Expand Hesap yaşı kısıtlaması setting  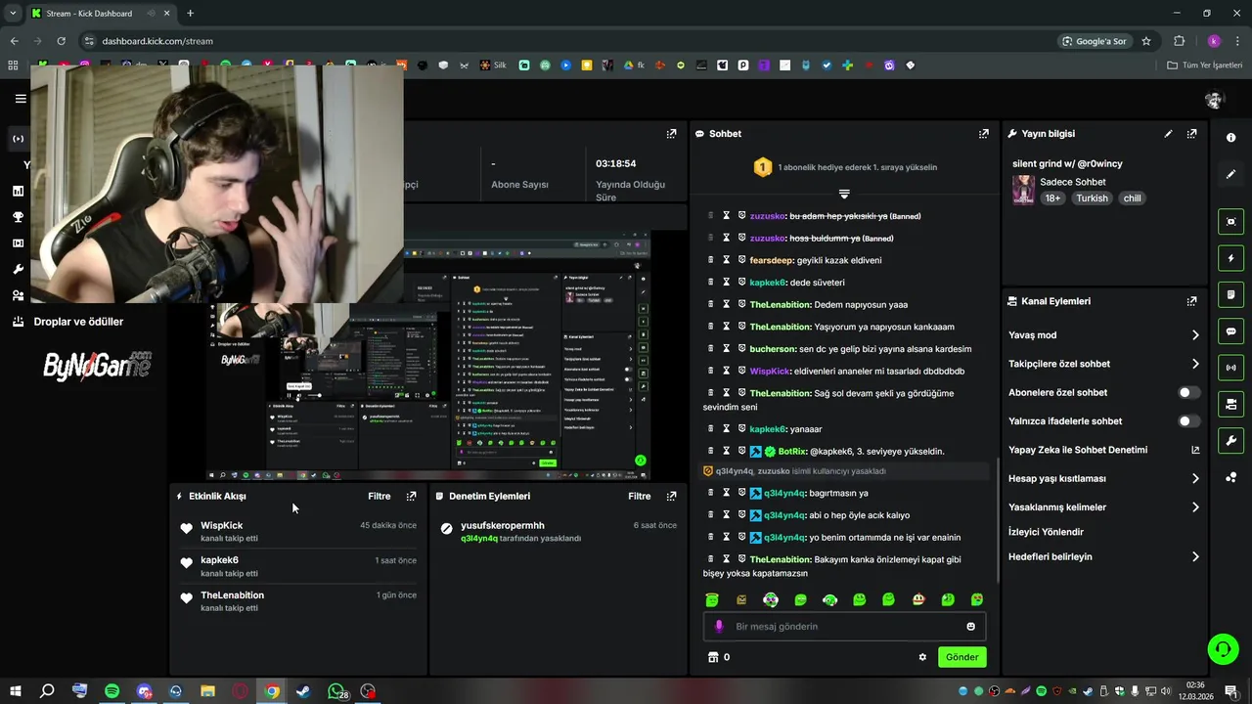tap(1103, 478)
